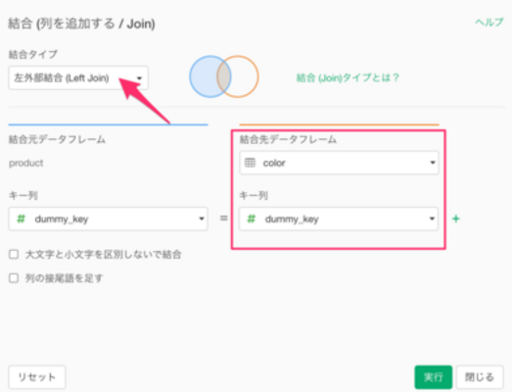Open the ヘルプ link
This screenshot has width=512, height=392.
coord(489,23)
